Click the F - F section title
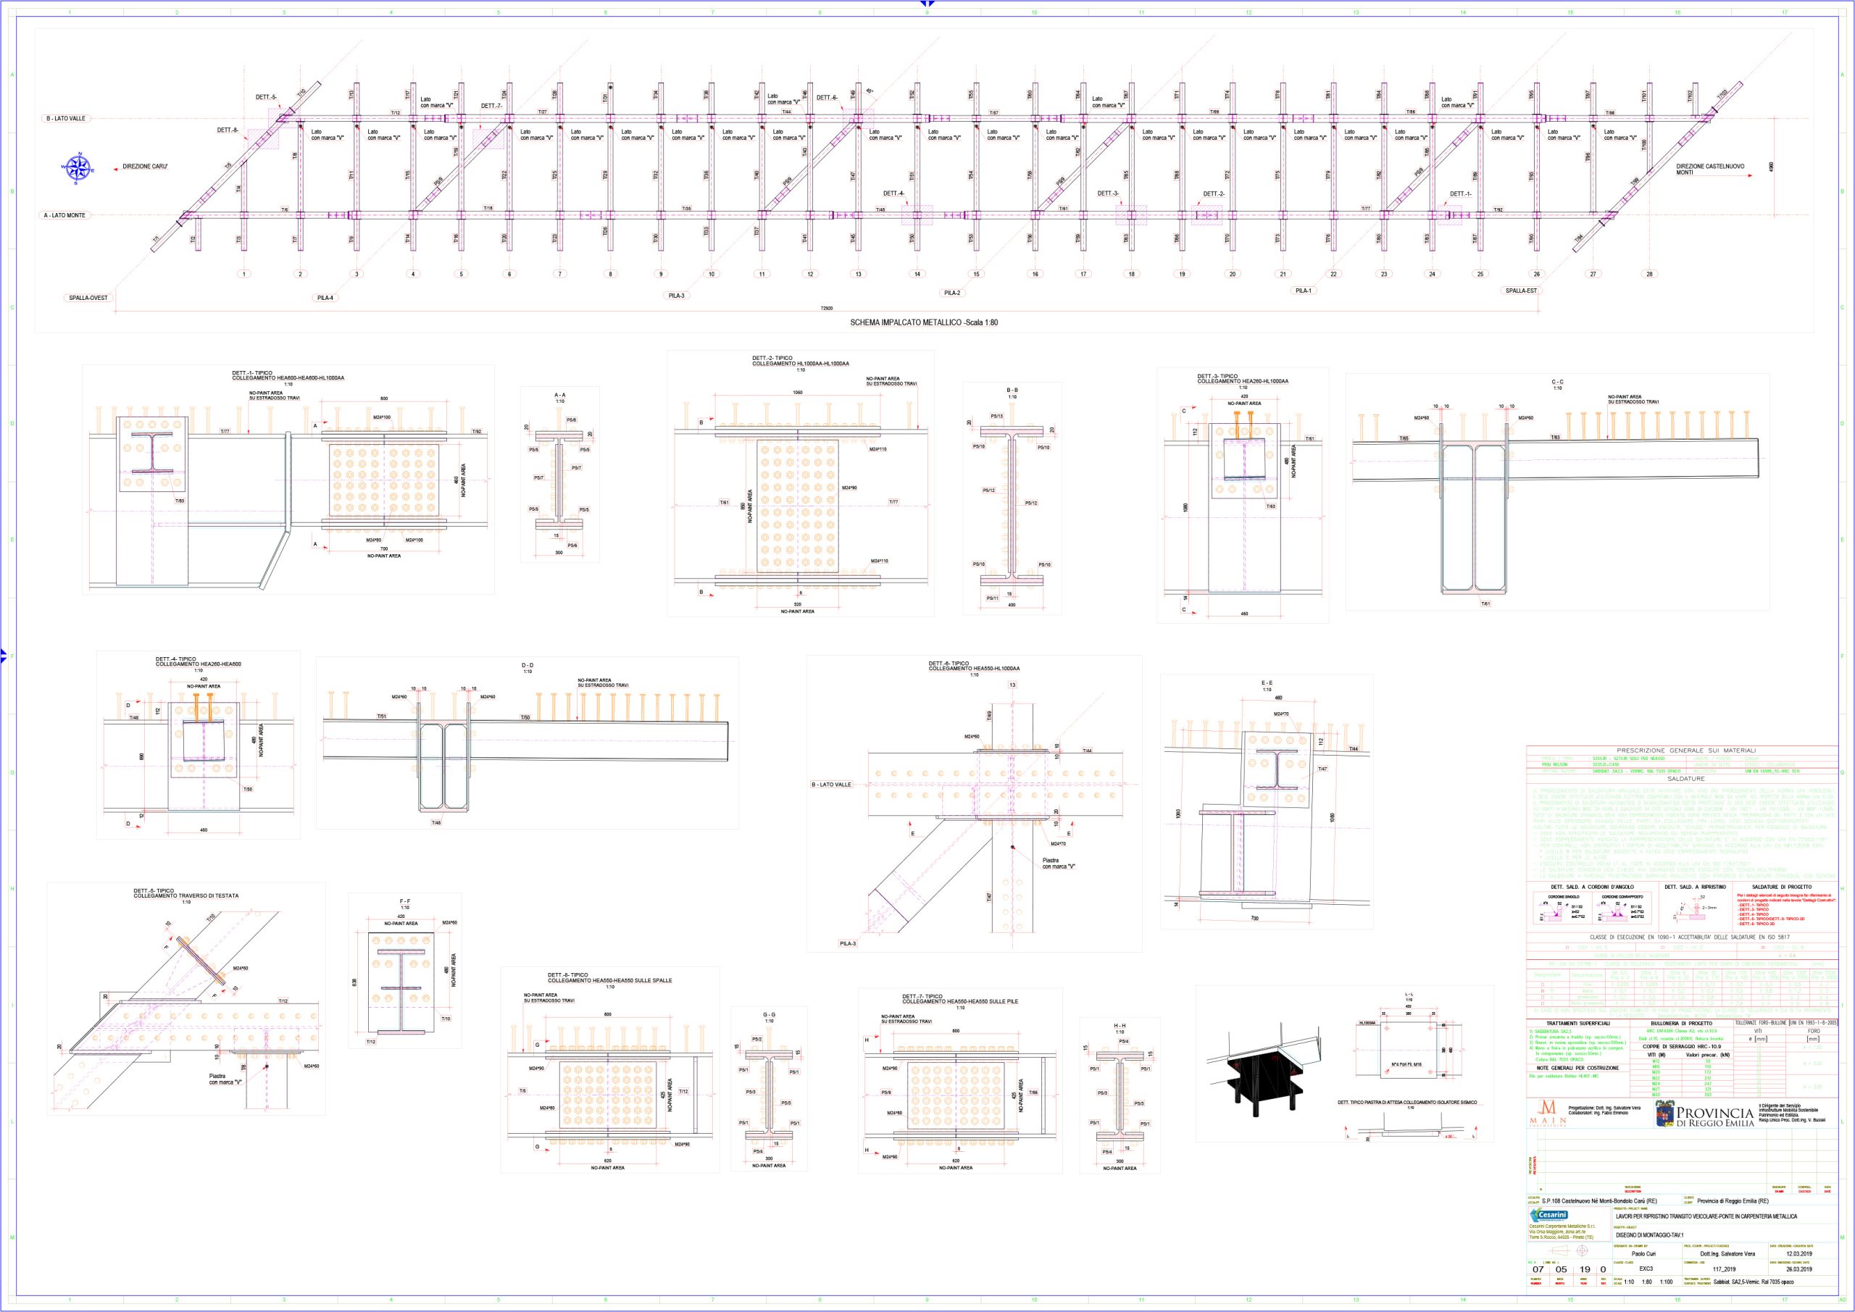This screenshot has height=1312, width=1855. [x=405, y=901]
